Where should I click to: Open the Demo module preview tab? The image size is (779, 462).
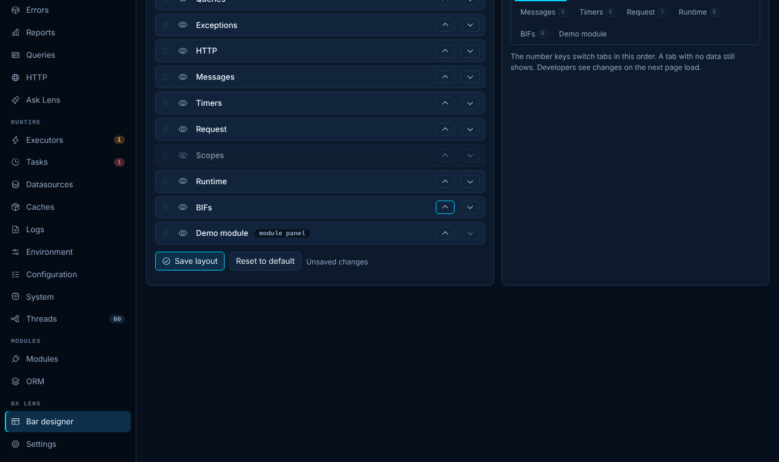[x=582, y=34]
